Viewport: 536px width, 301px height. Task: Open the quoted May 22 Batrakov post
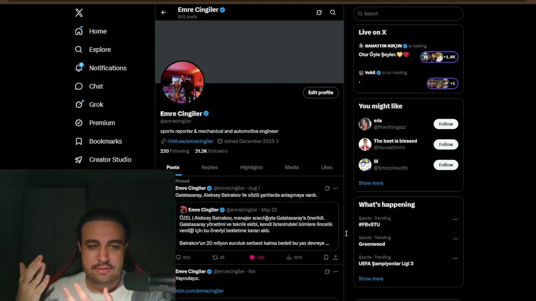tap(257, 226)
